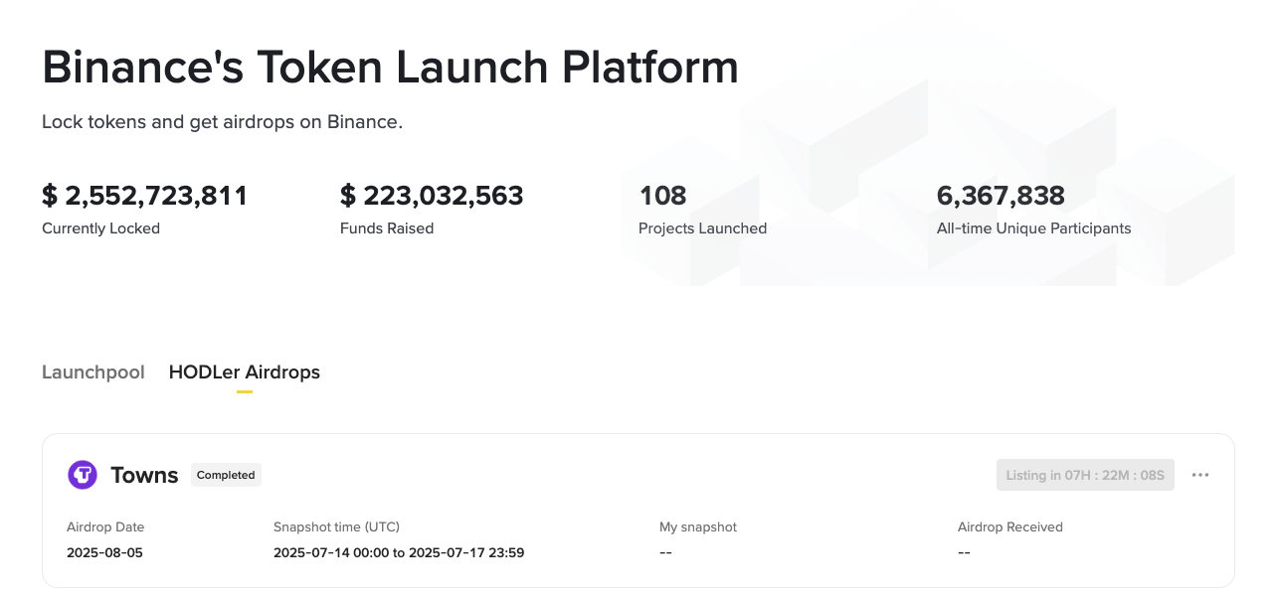Click the Completed status badge
The image size is (1279, 599).
pos(226,475)
